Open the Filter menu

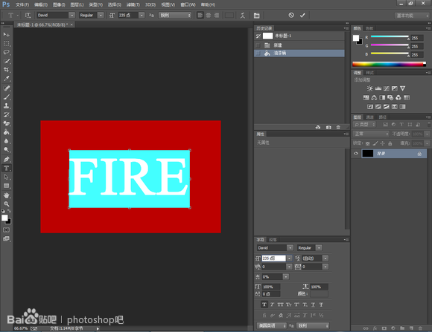click(133, 4)
